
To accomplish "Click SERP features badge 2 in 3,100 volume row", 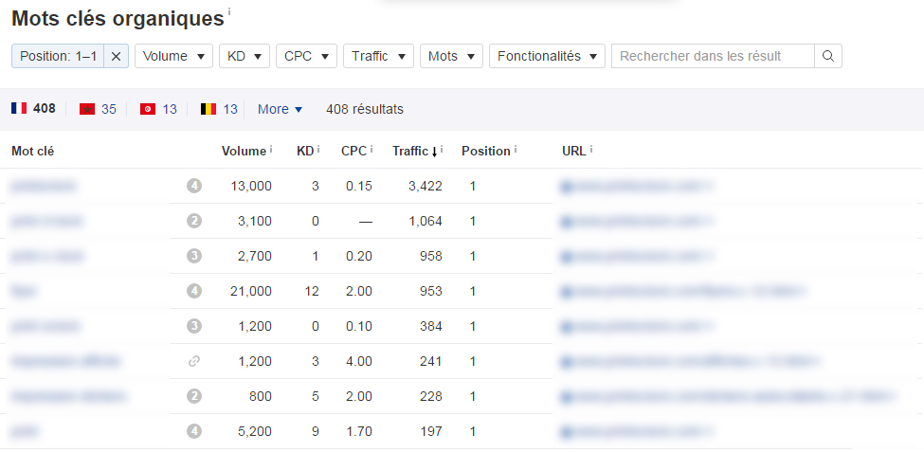I will click(194, 221).
